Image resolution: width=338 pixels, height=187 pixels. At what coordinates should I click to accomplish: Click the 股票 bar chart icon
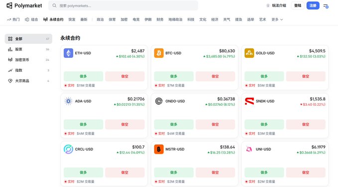[x=10, y=49]
